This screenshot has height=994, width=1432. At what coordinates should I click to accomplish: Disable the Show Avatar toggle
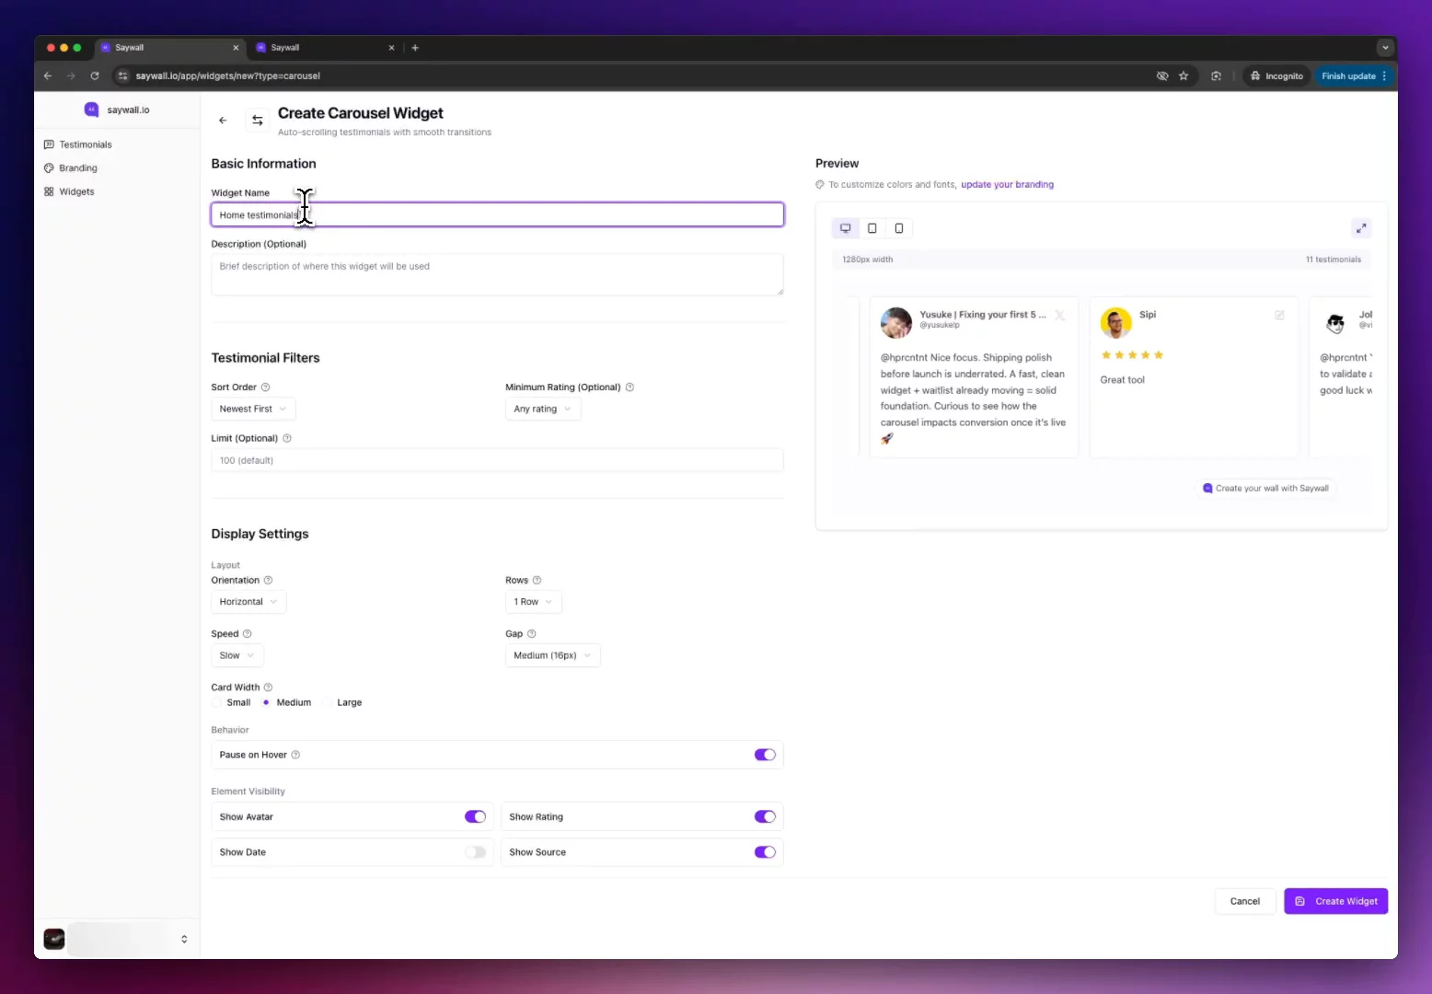click(x=475, y=817)
